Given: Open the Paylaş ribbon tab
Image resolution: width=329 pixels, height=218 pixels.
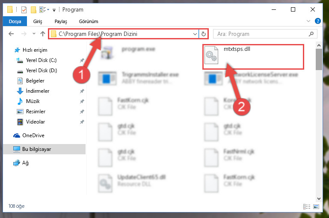Looking at the screenshot, I should pyautogui.click(x=61, y=21).
